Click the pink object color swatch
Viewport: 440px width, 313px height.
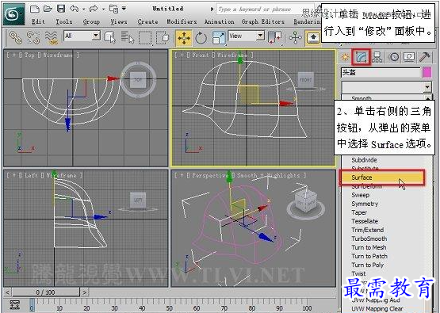point(427,73)
